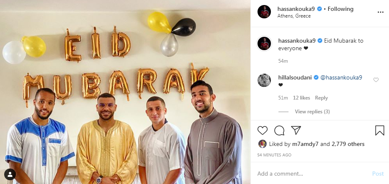
Task: Like the post with heart icon
Action: 263,130
